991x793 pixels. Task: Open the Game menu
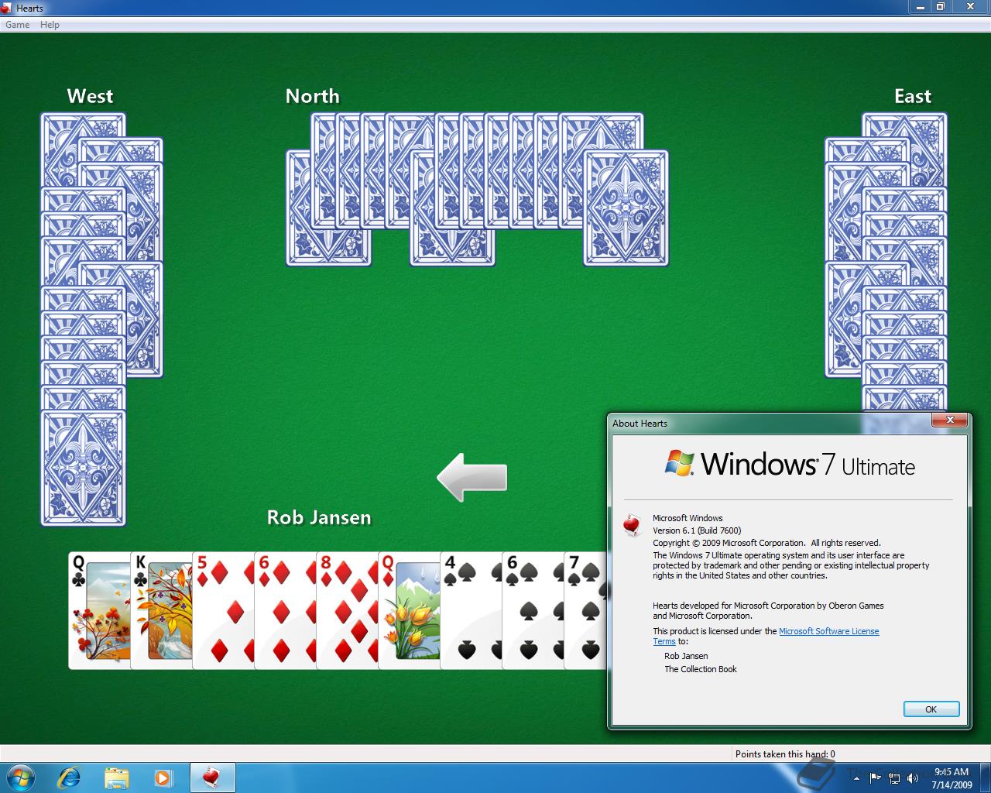(x=17, y=25)
